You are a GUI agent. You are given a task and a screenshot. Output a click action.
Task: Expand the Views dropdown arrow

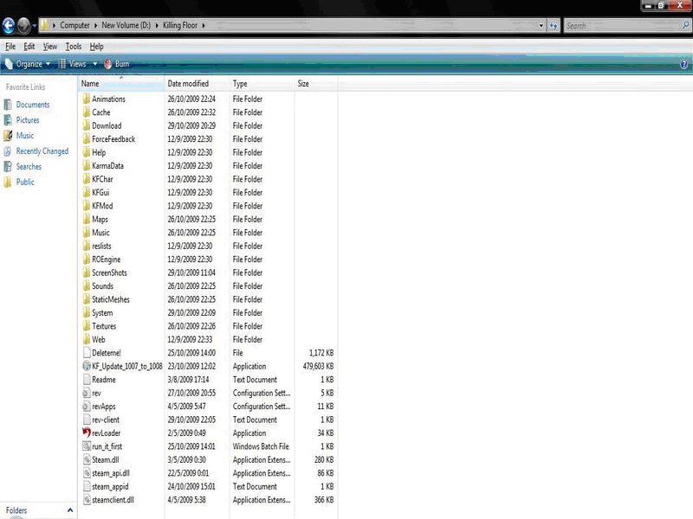[x=94, y=64]
